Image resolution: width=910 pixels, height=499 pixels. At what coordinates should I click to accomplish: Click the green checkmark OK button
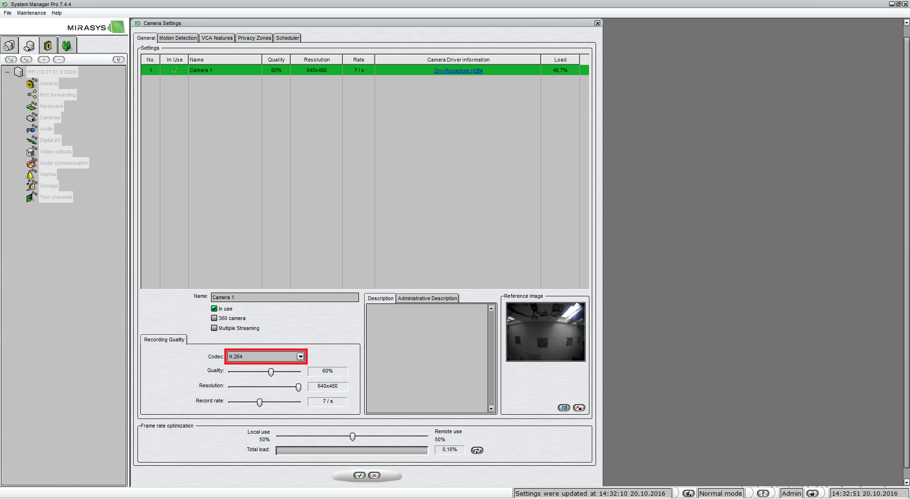[x=359, y=475]
